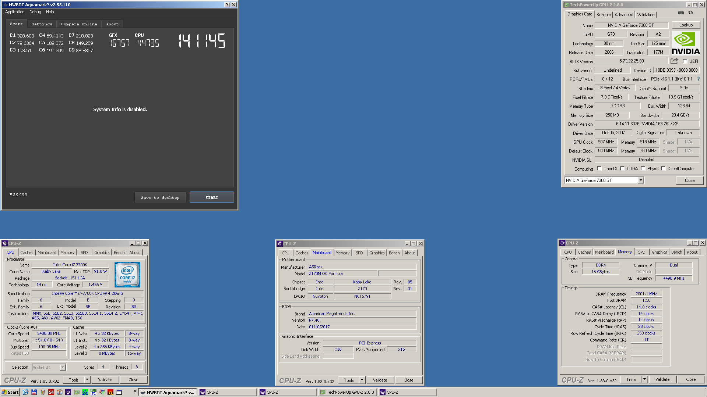Open the Super Pi quick launch icon
Image resolution: width=707 pixels, height=397 pixels.
(x=93, y=392)
